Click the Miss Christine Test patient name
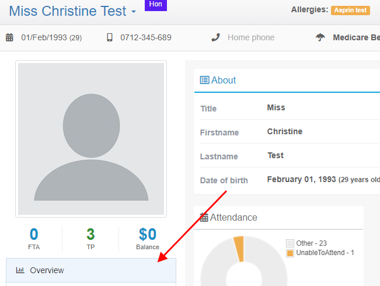The height and width of the screenshot is (286, 380). (x=68, y=11)
